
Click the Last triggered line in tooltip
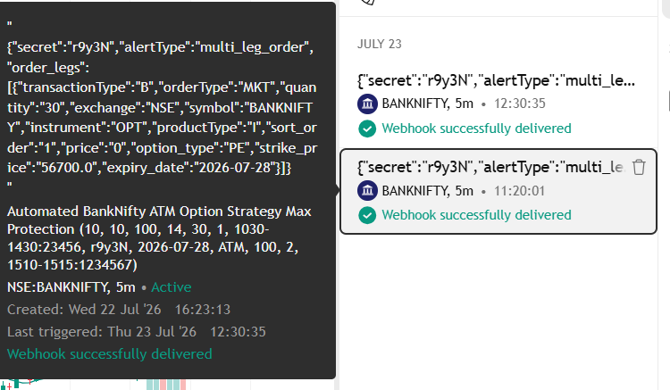[x=137, y=331]
